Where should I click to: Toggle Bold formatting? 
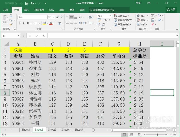pos(20,23)
